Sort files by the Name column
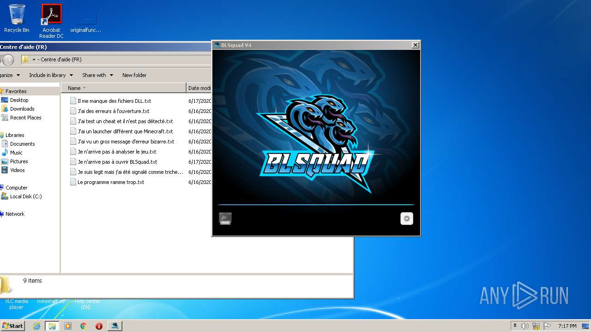591x332 pixels. (124, 88)
